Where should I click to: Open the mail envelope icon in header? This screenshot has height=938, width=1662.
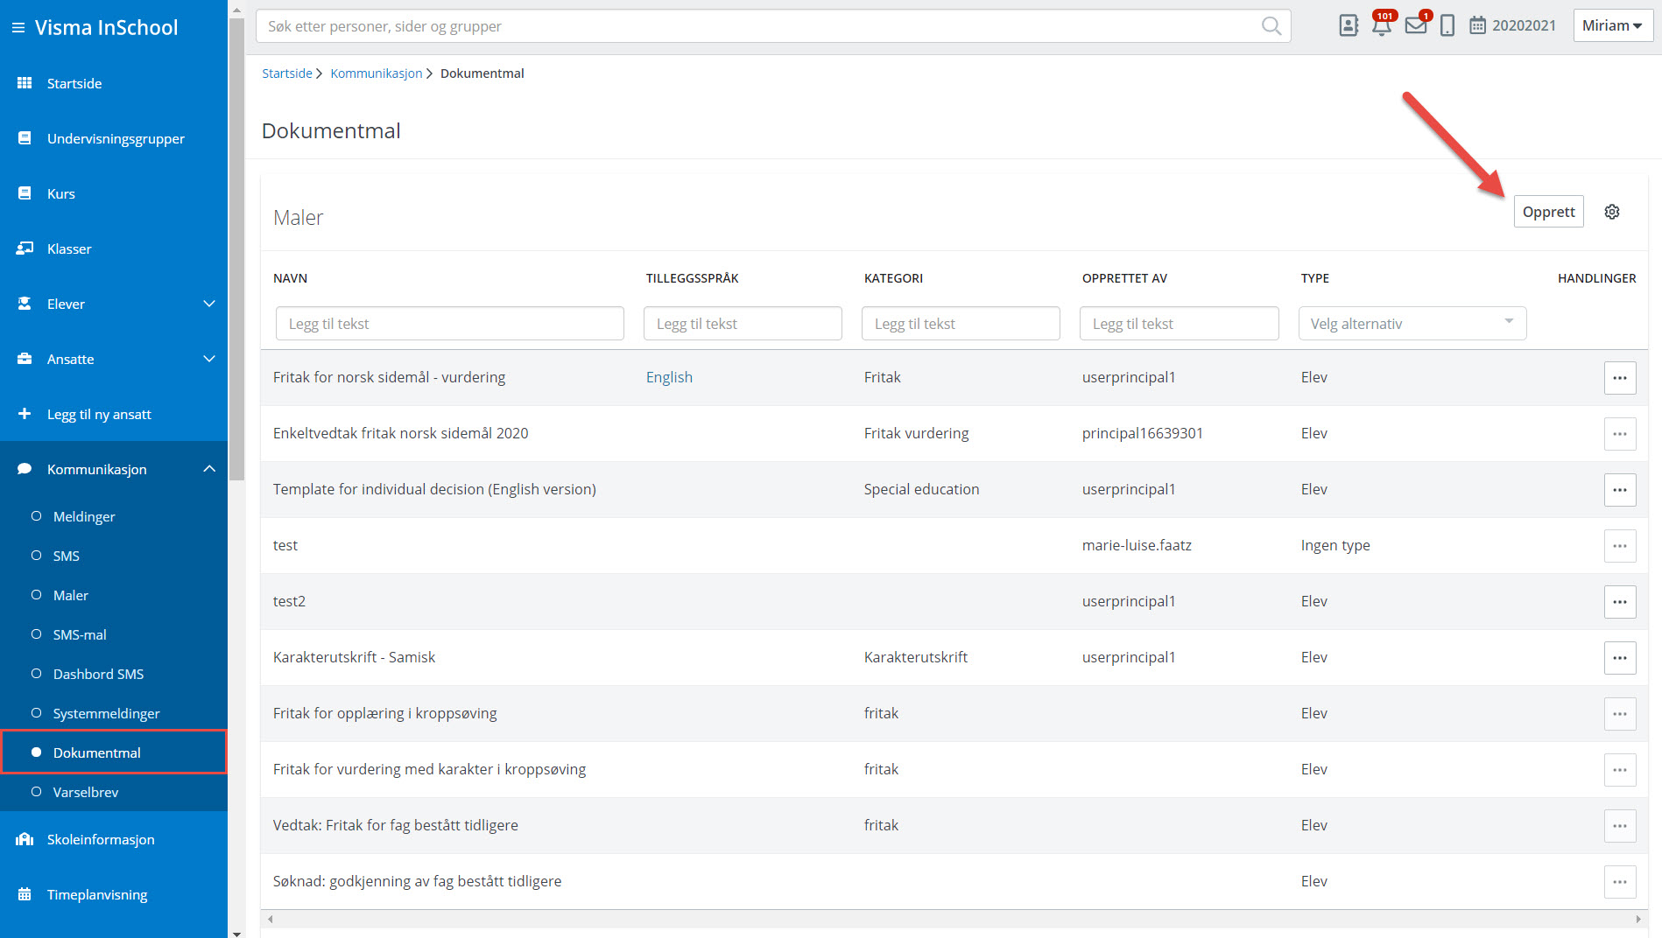[1415, 25]
